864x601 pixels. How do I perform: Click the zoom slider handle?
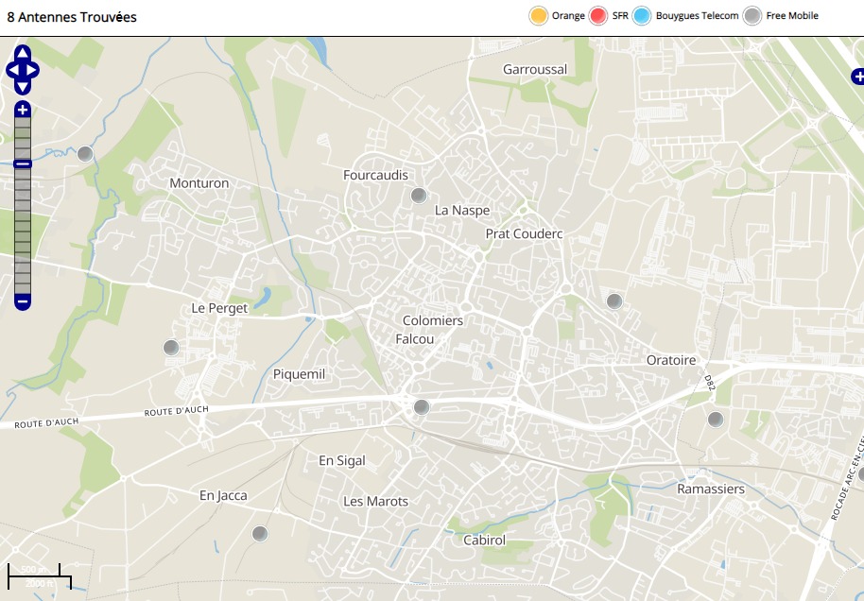click(23, 164)
